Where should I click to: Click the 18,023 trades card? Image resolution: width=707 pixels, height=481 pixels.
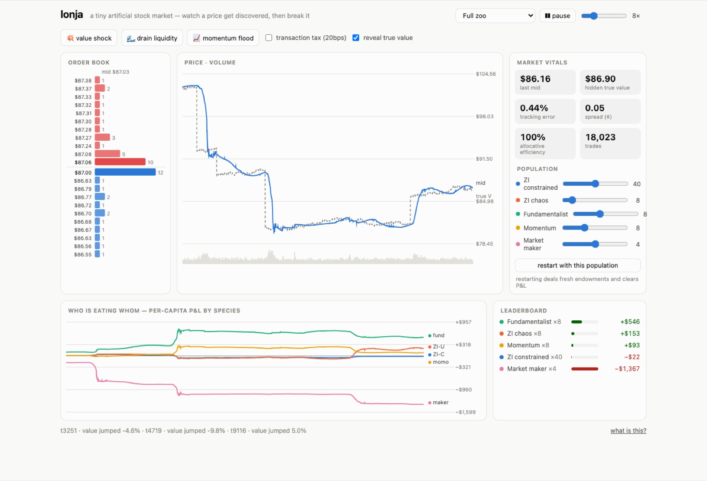[610, 143]
